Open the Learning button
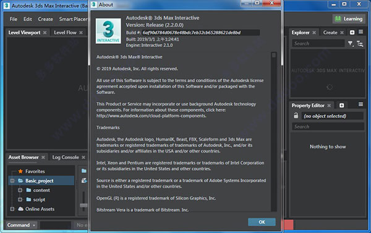The width and height of the screenshot is (371, 233). coord(349,19)
